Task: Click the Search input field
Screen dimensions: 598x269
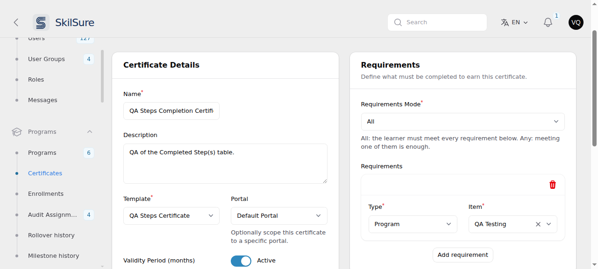Action: tap(437, 22)
